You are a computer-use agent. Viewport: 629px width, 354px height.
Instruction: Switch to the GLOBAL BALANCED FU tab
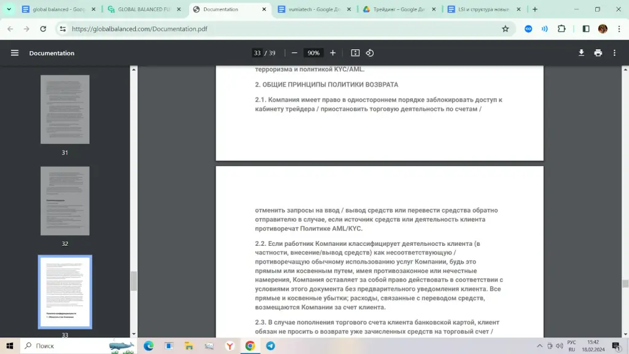[x=144, y=9]
